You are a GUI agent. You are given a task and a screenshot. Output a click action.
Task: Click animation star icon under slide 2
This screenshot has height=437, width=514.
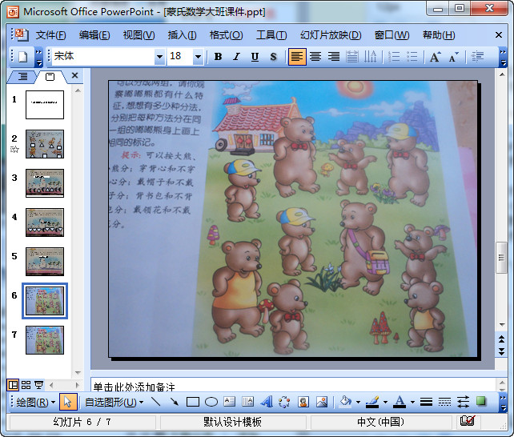[14, 150]
